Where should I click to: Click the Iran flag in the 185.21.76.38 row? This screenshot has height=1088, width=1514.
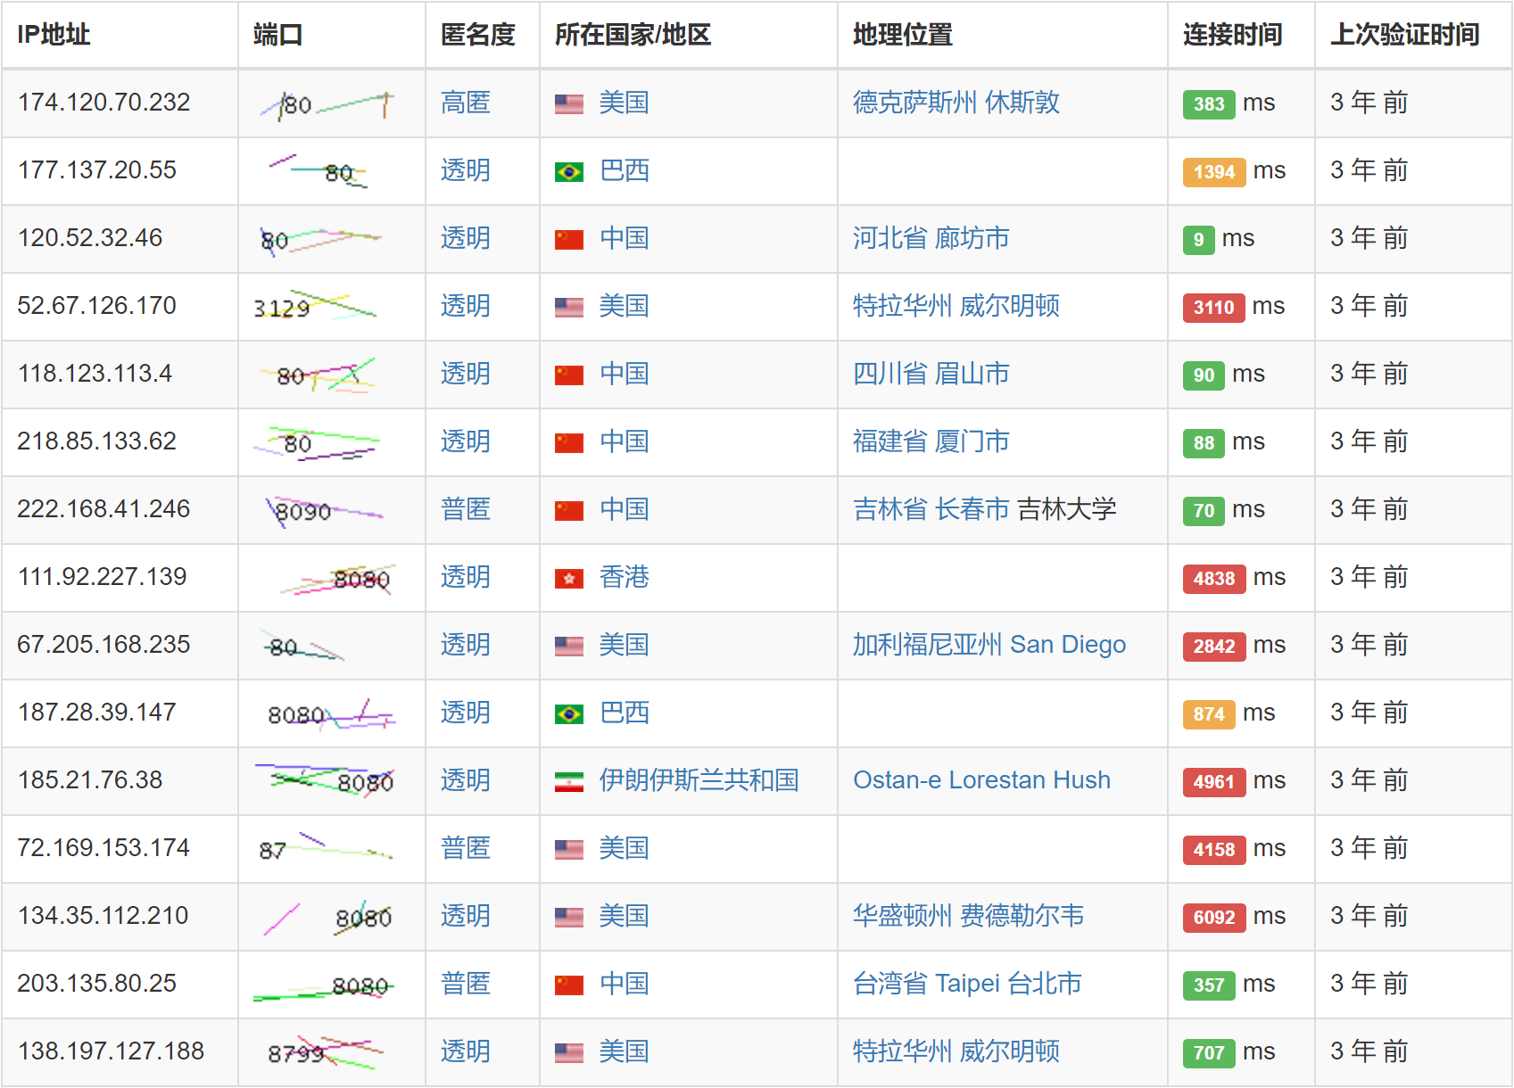pos(568,781)
